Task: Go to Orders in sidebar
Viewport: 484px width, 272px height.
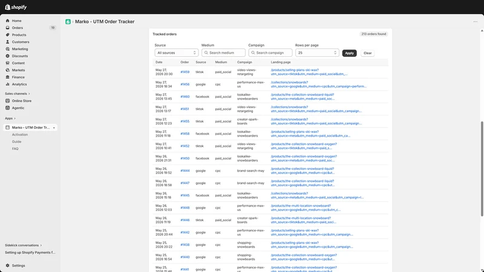Action: (x=18, y=28)
